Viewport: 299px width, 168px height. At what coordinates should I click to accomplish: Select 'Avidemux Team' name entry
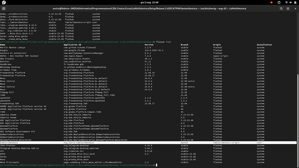click(8, 70)
